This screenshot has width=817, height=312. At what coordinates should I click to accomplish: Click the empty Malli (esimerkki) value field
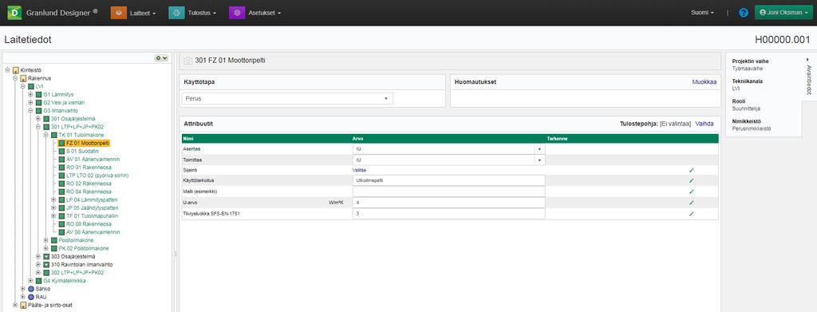pos(448,192)
